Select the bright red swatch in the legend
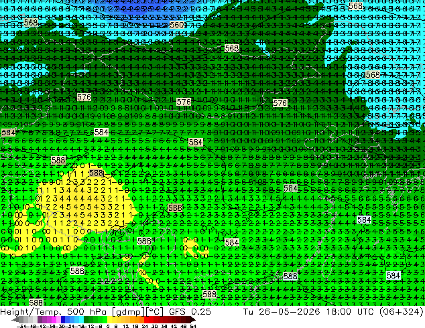This screenshot has width=425, height=328. point(146,319)
